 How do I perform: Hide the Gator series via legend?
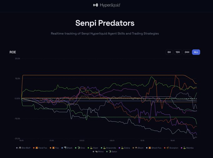click(x=113, y=151)
